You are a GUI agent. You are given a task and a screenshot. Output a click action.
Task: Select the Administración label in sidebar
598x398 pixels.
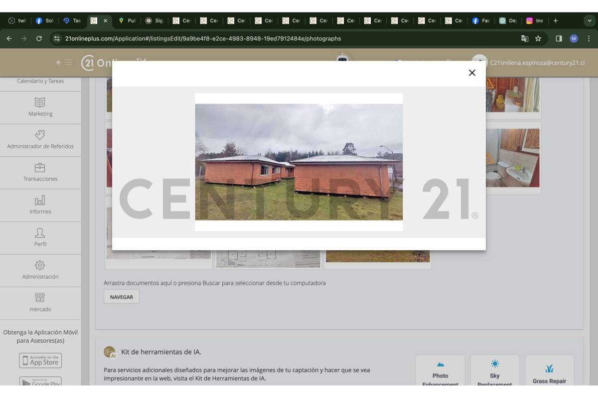point(40,277)
